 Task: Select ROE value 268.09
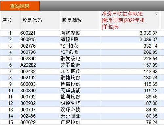coord(151,52)
